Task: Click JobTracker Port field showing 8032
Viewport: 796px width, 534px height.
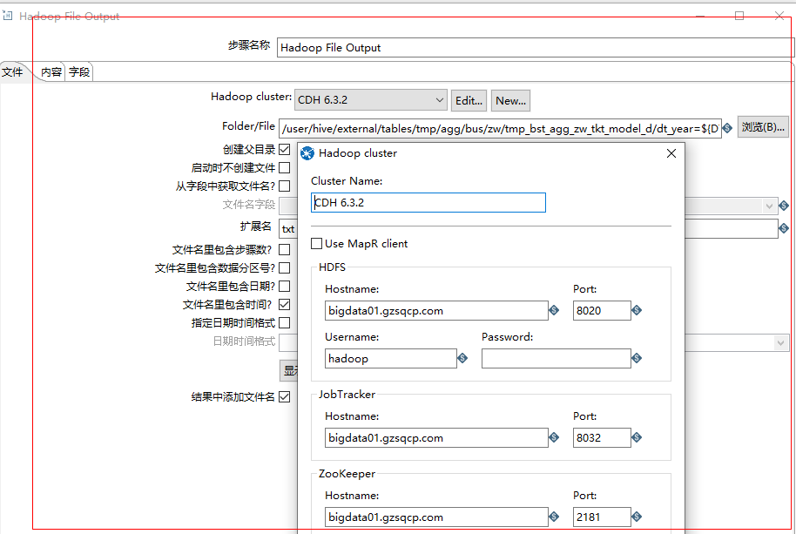Action: pos(602,437)
